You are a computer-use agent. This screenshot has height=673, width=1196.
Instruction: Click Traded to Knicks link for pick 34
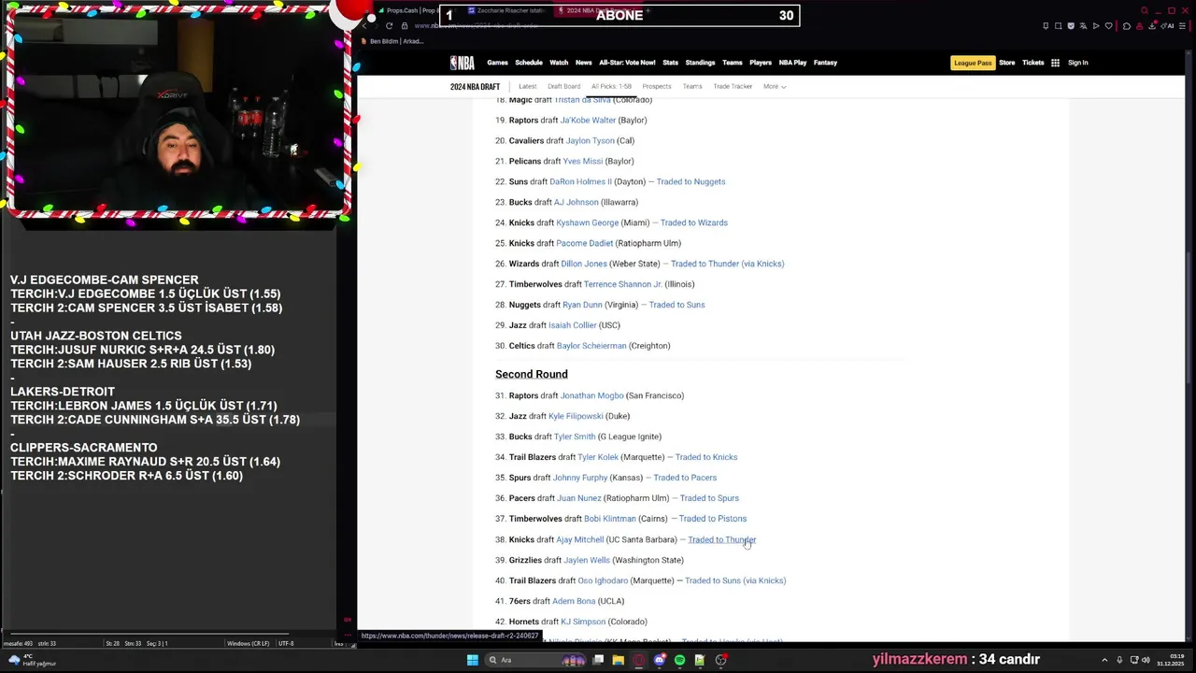(706, 457)
